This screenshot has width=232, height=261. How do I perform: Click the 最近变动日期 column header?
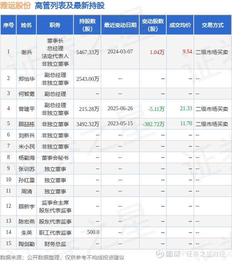point(120,25)
